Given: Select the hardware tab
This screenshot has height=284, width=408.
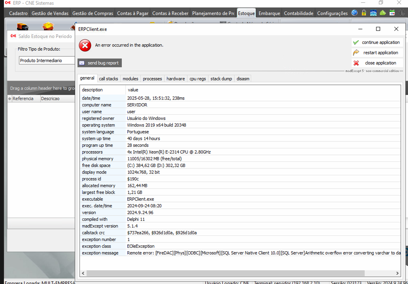Looking at the screenshot, I should click(176, 79).
